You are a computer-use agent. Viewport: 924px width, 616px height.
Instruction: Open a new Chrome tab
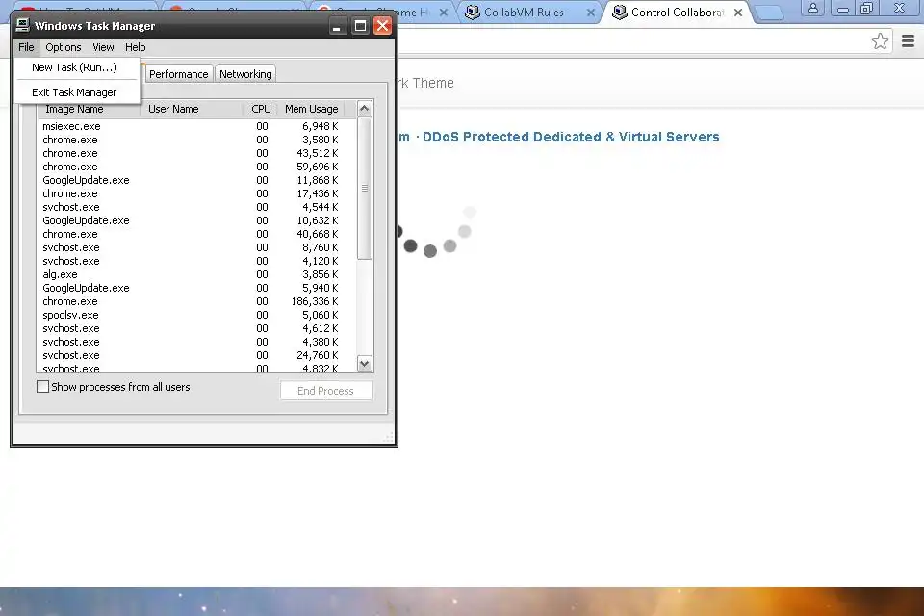click(x=768, y=13)
